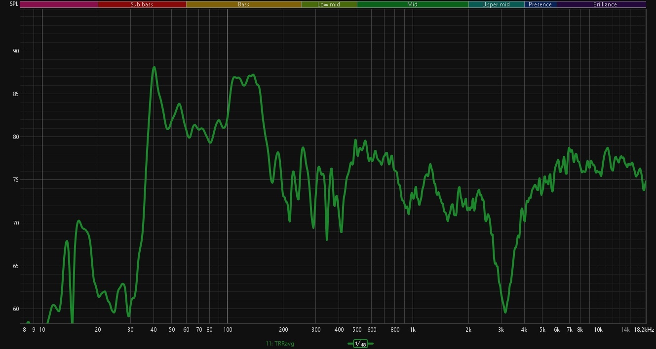Click the 1k frequency axis label

[413, 330]
